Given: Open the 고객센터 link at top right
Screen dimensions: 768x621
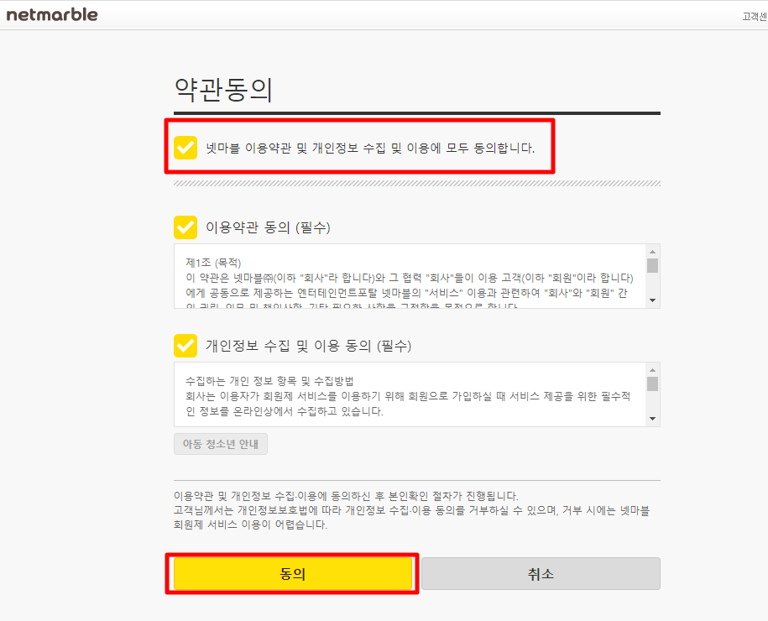Looking at the screenshot, I should pos(755,17).
